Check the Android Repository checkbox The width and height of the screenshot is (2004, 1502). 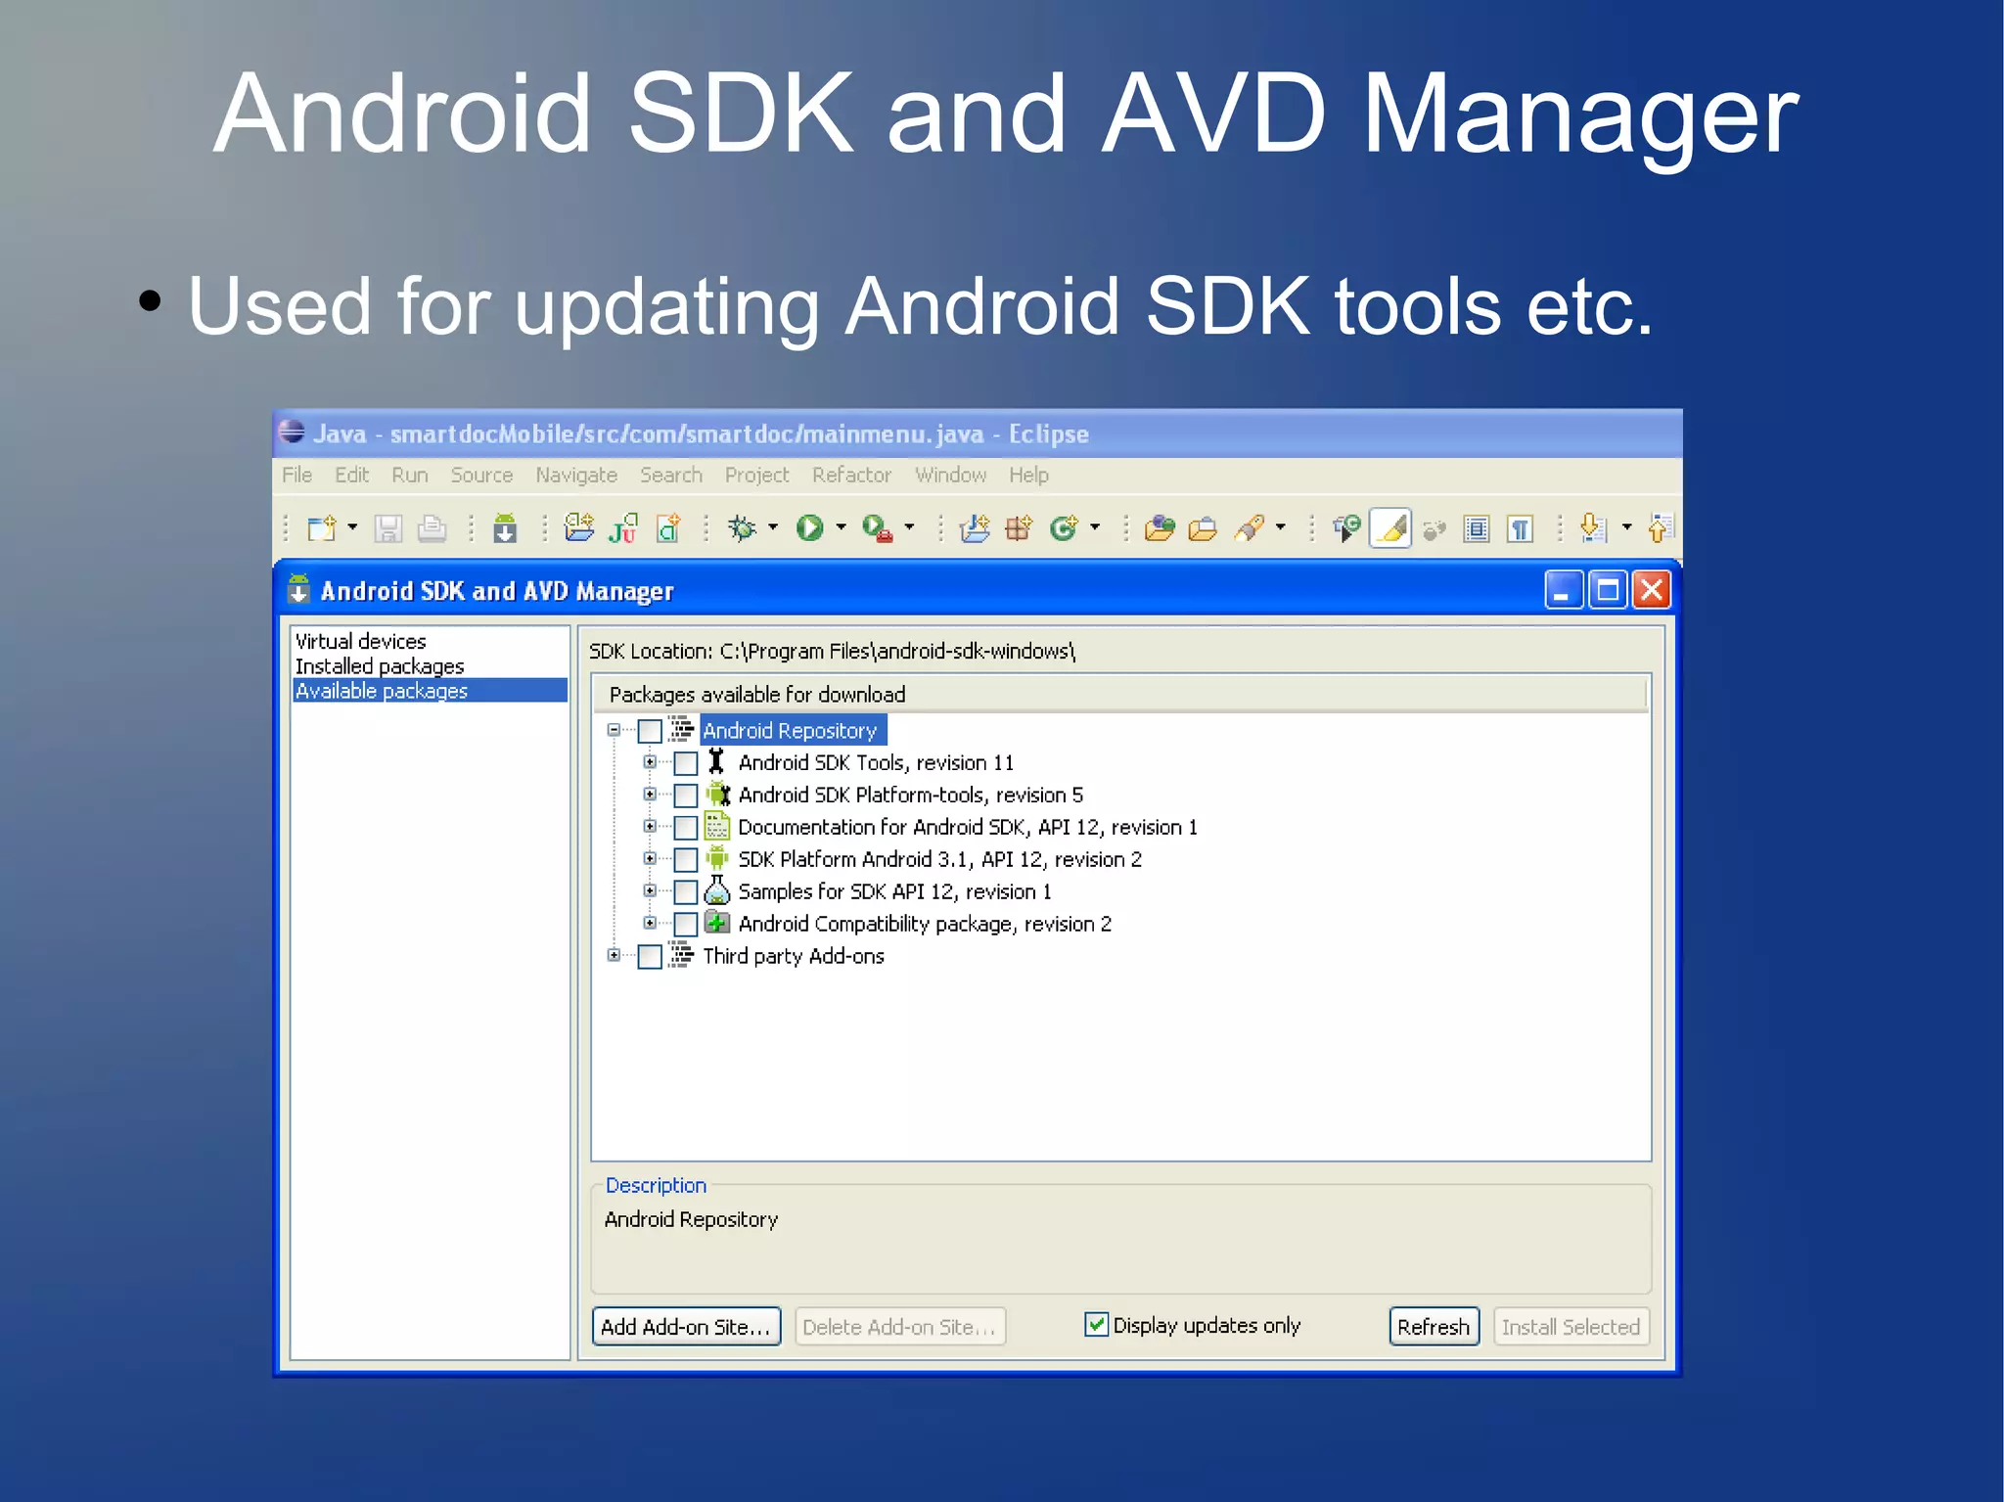[x=650, y=731]
